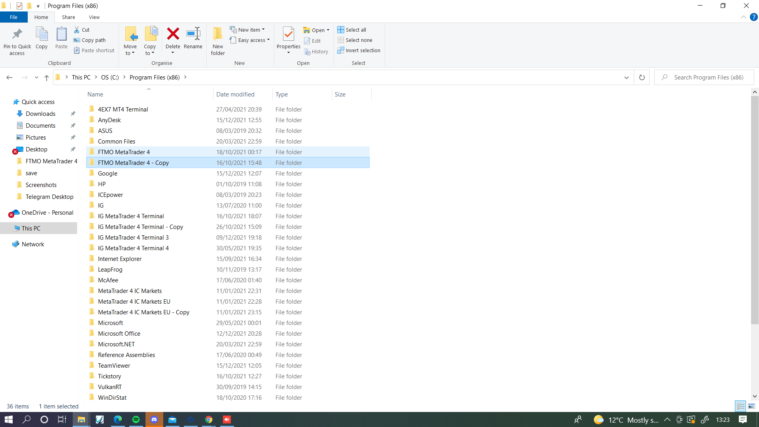This screenshot has width=759, height=427.
Task: Click Select all
Action: point(352,30)
